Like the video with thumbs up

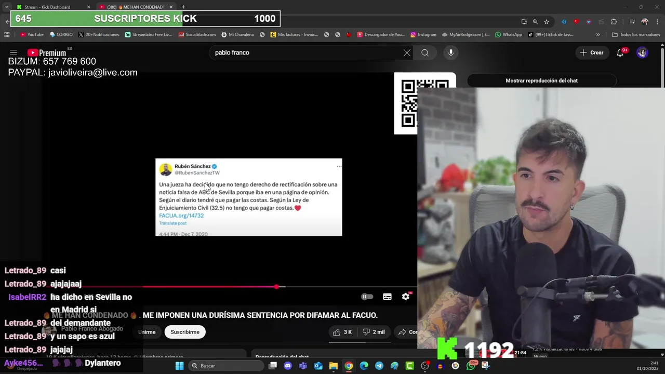pos(343,332)
